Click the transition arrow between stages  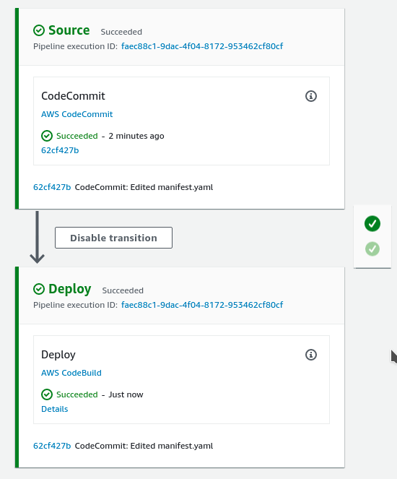(38, 237)
